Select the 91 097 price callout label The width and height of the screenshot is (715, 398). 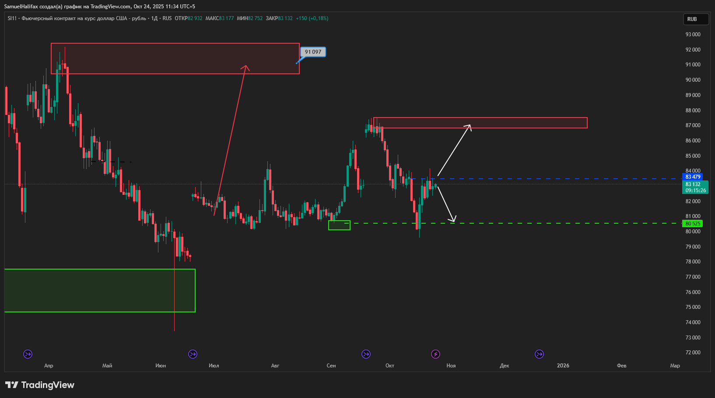point(313,52)
